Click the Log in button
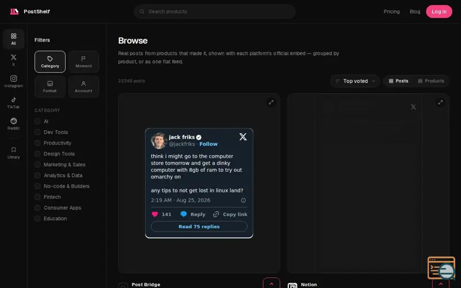Screen dimensions: 461x288 pyautogui.click(x=439, y=12)
